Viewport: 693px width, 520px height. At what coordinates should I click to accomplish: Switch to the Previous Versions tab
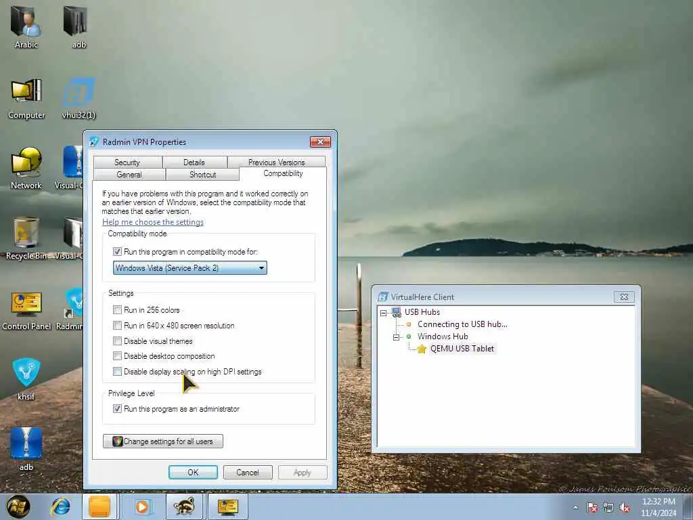(x=277, y=162)
